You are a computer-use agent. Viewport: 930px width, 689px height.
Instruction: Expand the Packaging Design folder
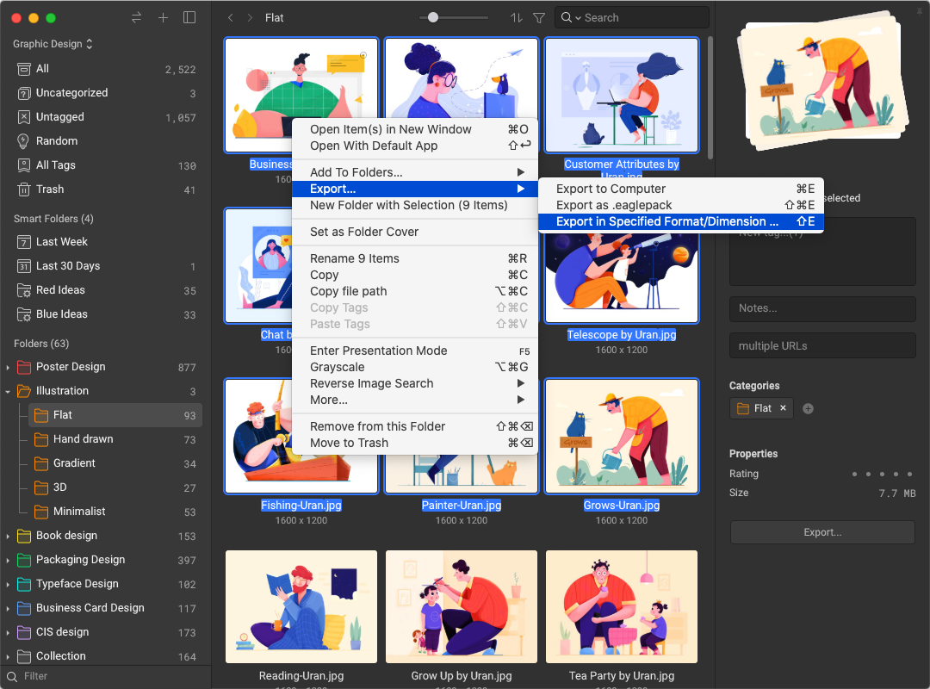(x=8, y=560)
